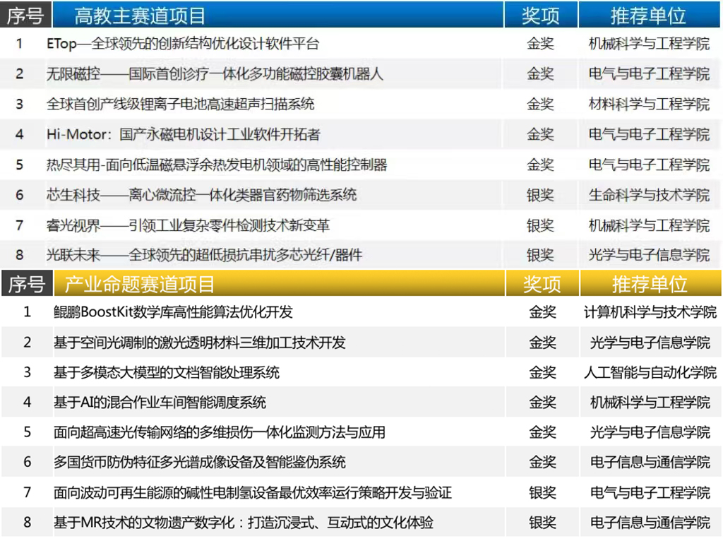Select the 多国货币防伪特征多光谱成像 project title
The height and width of the screenshot is (541, 723).
200,463
